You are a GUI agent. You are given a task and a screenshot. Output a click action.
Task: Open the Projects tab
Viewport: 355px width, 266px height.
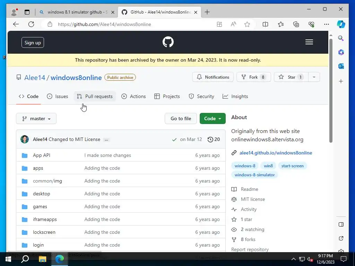(x=167, y=96)
